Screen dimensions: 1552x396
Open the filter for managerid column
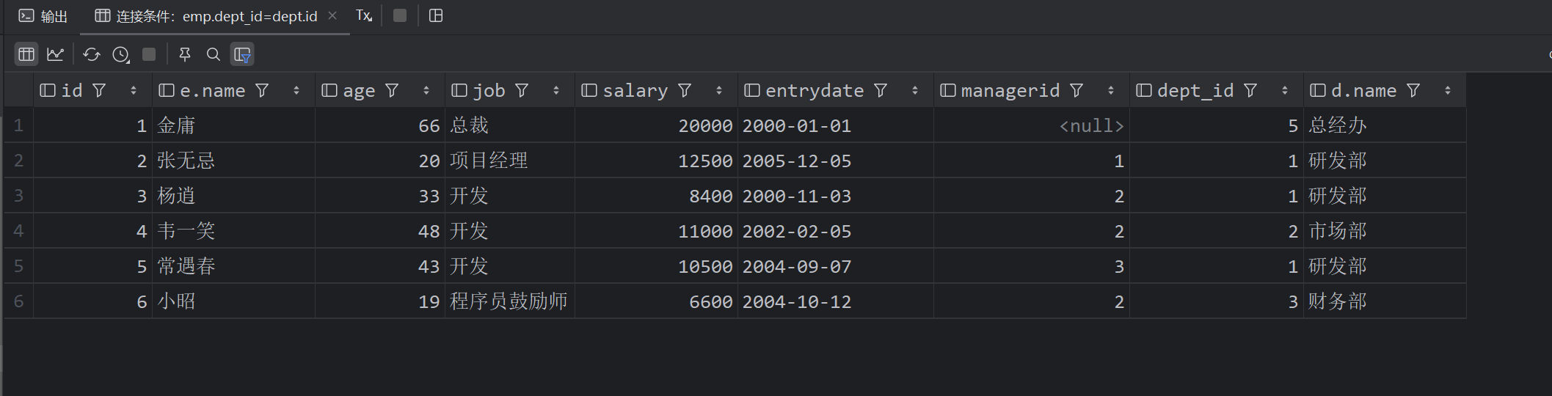point(1076,90)
